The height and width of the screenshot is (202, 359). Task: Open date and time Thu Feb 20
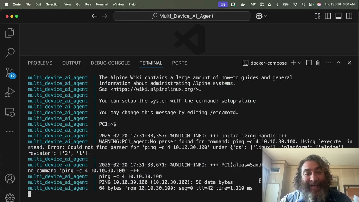tap(340, 4)
